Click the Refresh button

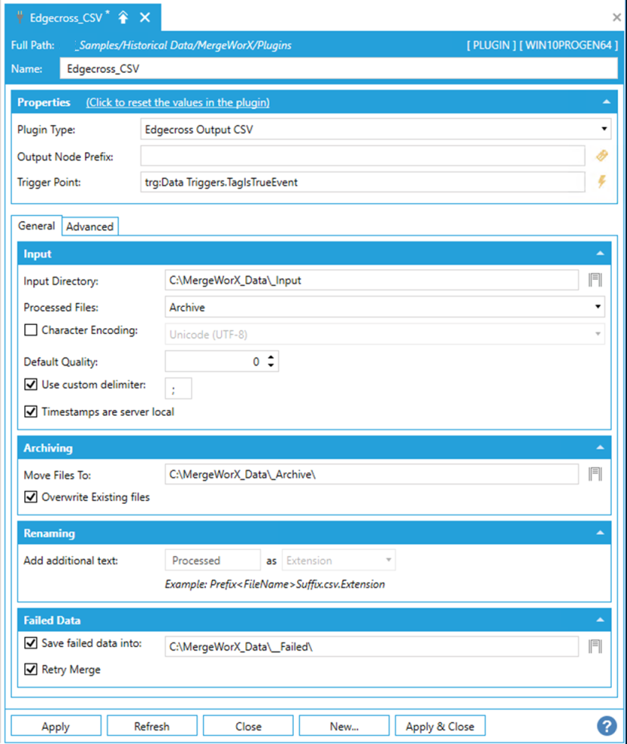[x=151, y=727]
